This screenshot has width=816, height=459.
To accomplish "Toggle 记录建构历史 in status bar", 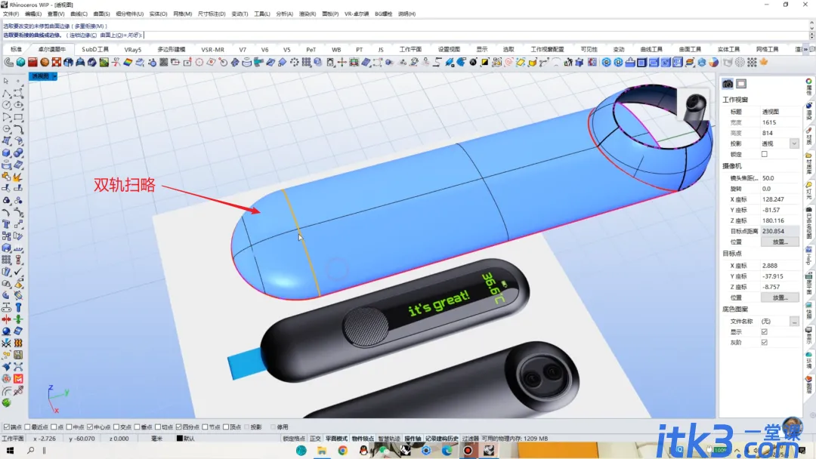I will tap(442, 439).
